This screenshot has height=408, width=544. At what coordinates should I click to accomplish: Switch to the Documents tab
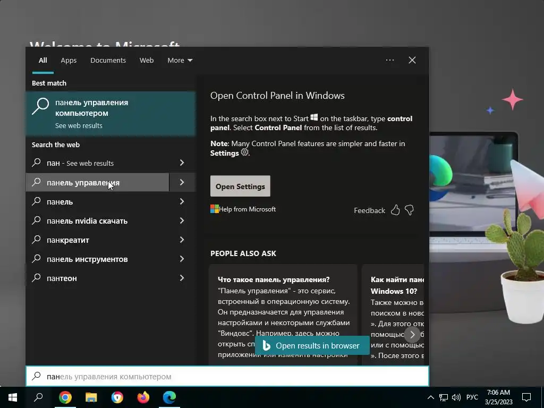[108, 61]
